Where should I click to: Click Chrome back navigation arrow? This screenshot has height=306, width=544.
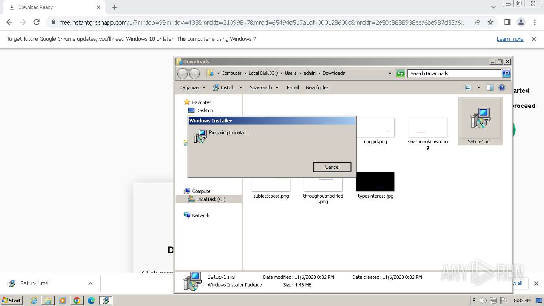click(9, 22)
